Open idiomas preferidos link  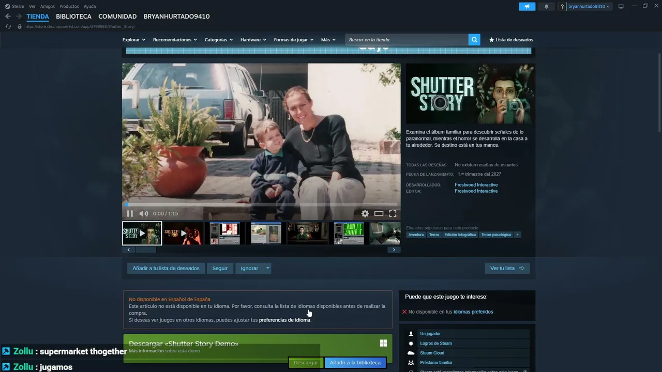[x=473, y=312]
